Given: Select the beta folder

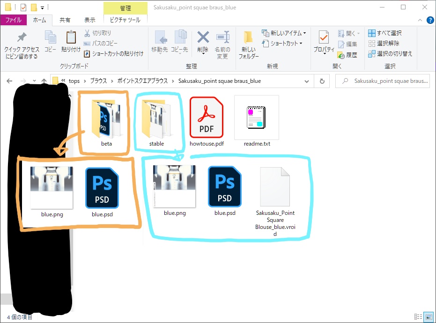Looking at the screenshot, I should 106,123.
